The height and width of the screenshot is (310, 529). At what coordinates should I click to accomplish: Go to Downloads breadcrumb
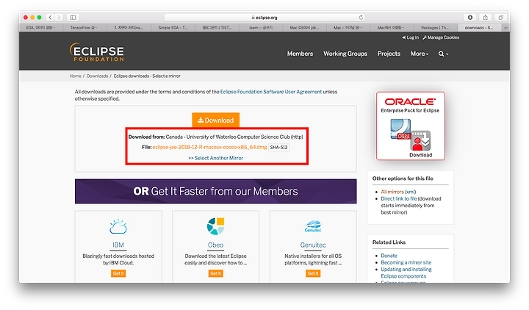(97, 76)
